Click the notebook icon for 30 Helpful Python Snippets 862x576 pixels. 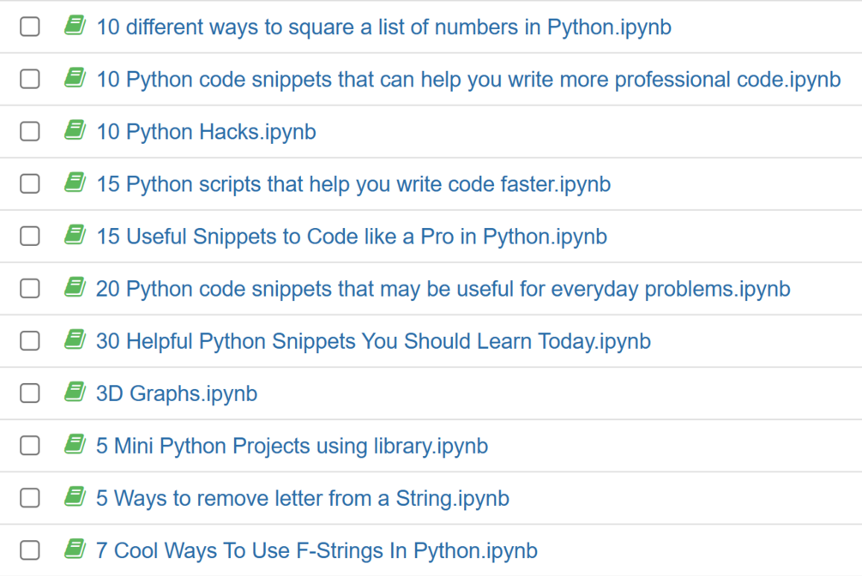point(75,340)
